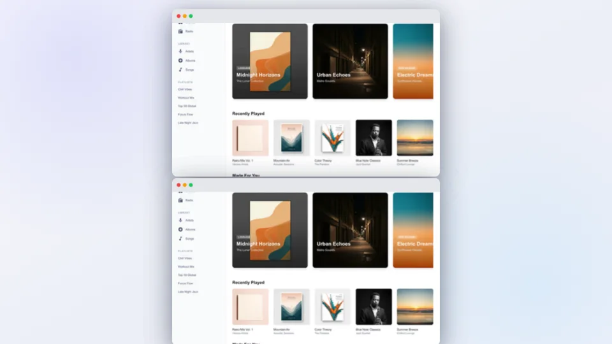
Task: Open Albums disc icon in upper window
Action: 180,61
